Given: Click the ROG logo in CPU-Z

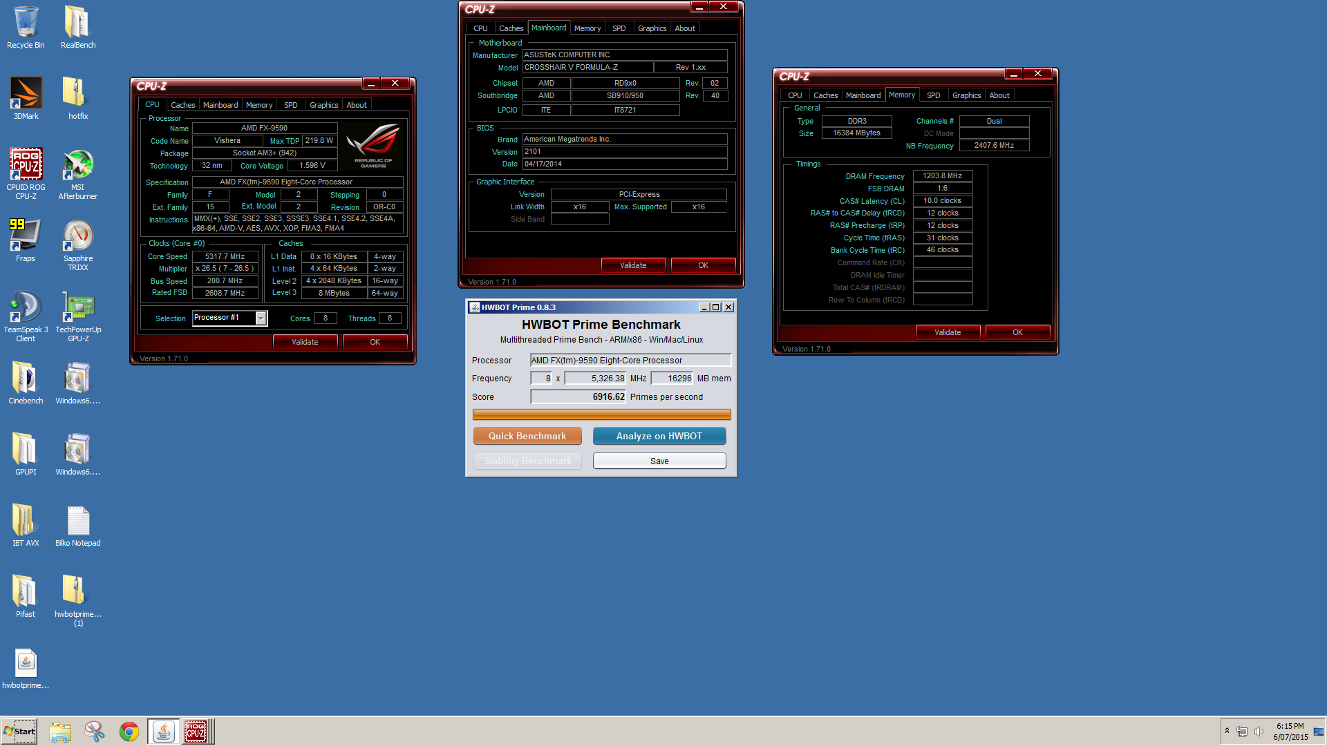Looking at the screenshot, I should point(373,146).
